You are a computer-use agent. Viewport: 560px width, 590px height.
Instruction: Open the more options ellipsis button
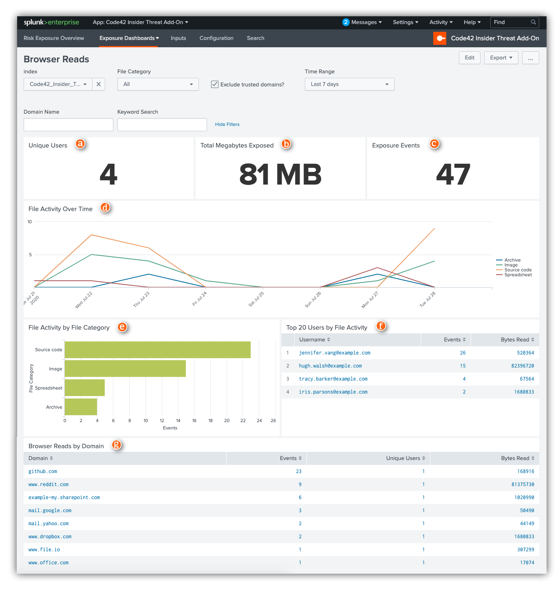530,58
